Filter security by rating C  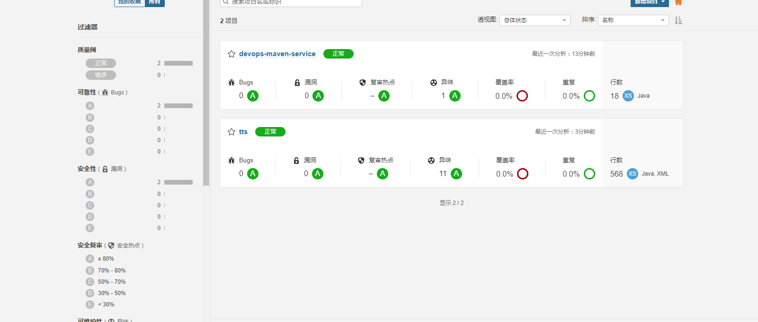(x=90, y=205)
